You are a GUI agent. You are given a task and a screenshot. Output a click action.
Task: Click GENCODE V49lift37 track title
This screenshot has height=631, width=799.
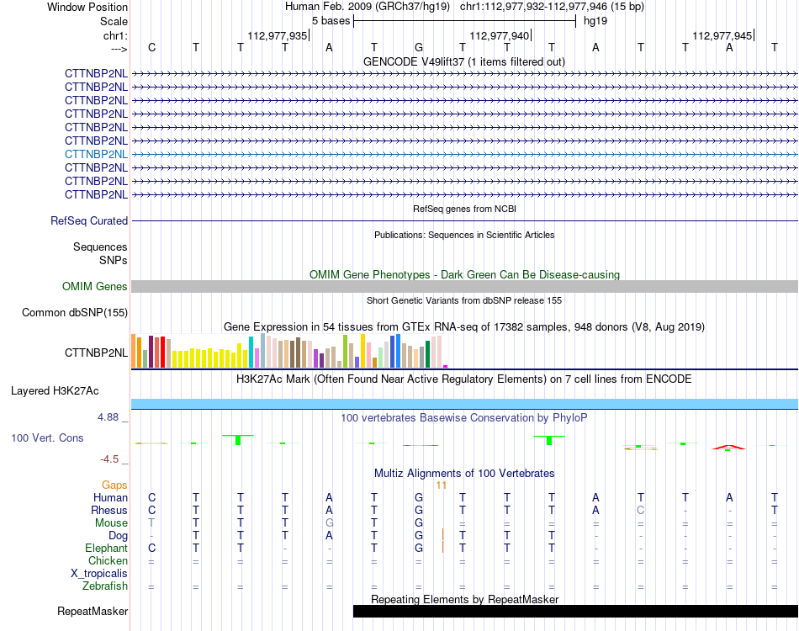pyautogui.click(x=463, y=61)
